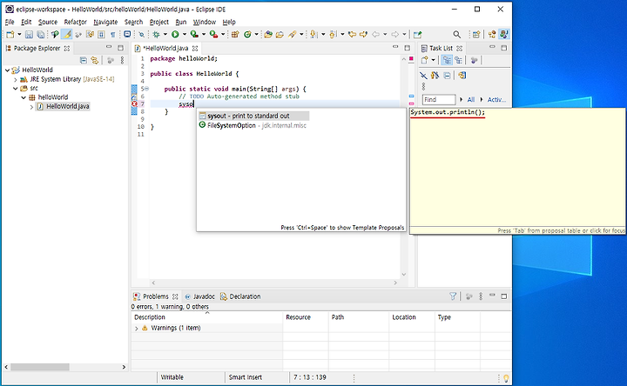This screenshot has width=627, height=386.
Task: Open the Debug dropdown arrow
Action: point(165,35)
